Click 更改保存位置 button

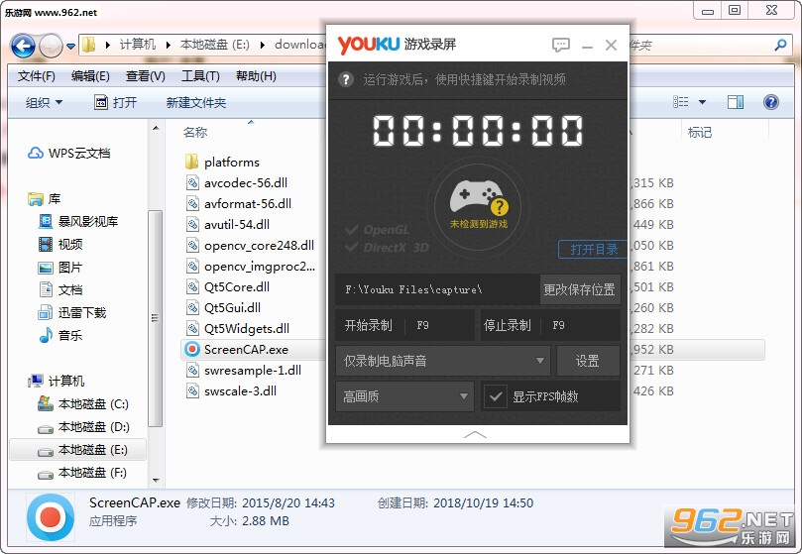pos(580,289)
